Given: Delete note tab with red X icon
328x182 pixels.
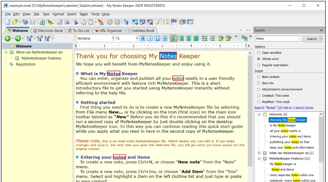Looking at the screenshot, I should tap(150, 22).
